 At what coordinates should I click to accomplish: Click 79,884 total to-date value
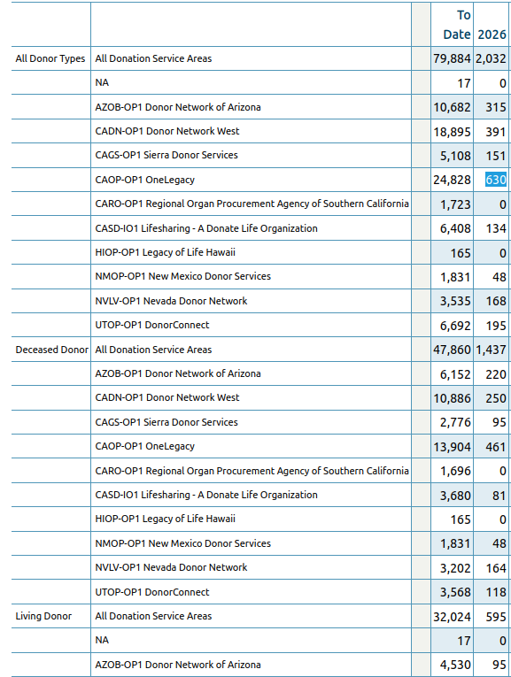coord(452,58)
